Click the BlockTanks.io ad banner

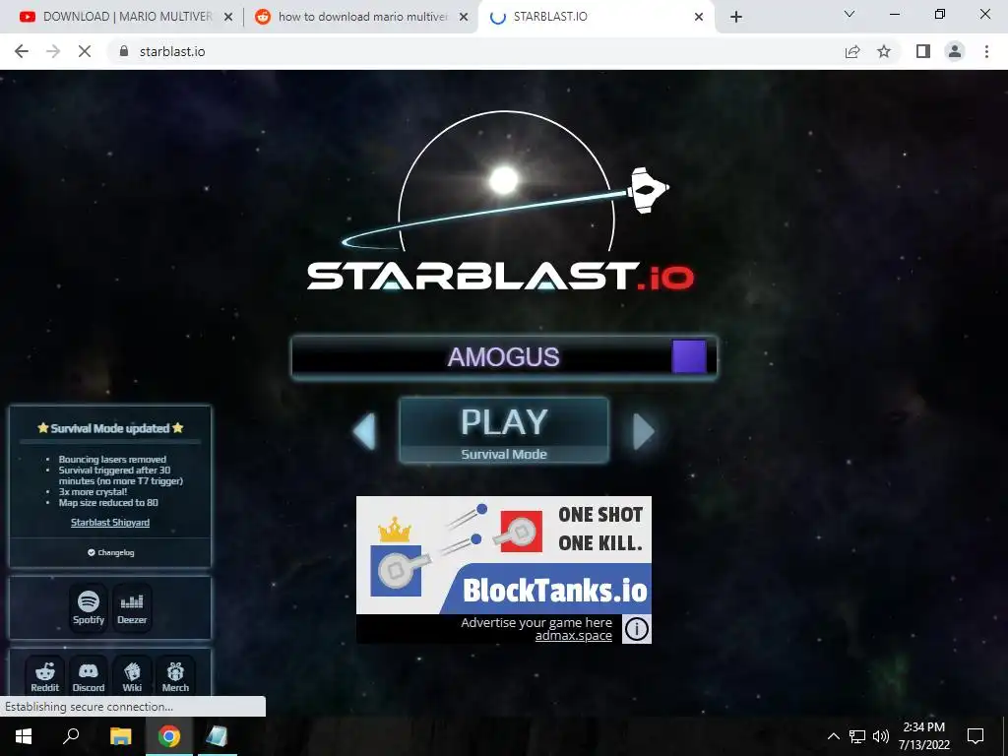(x=504, y=555)
